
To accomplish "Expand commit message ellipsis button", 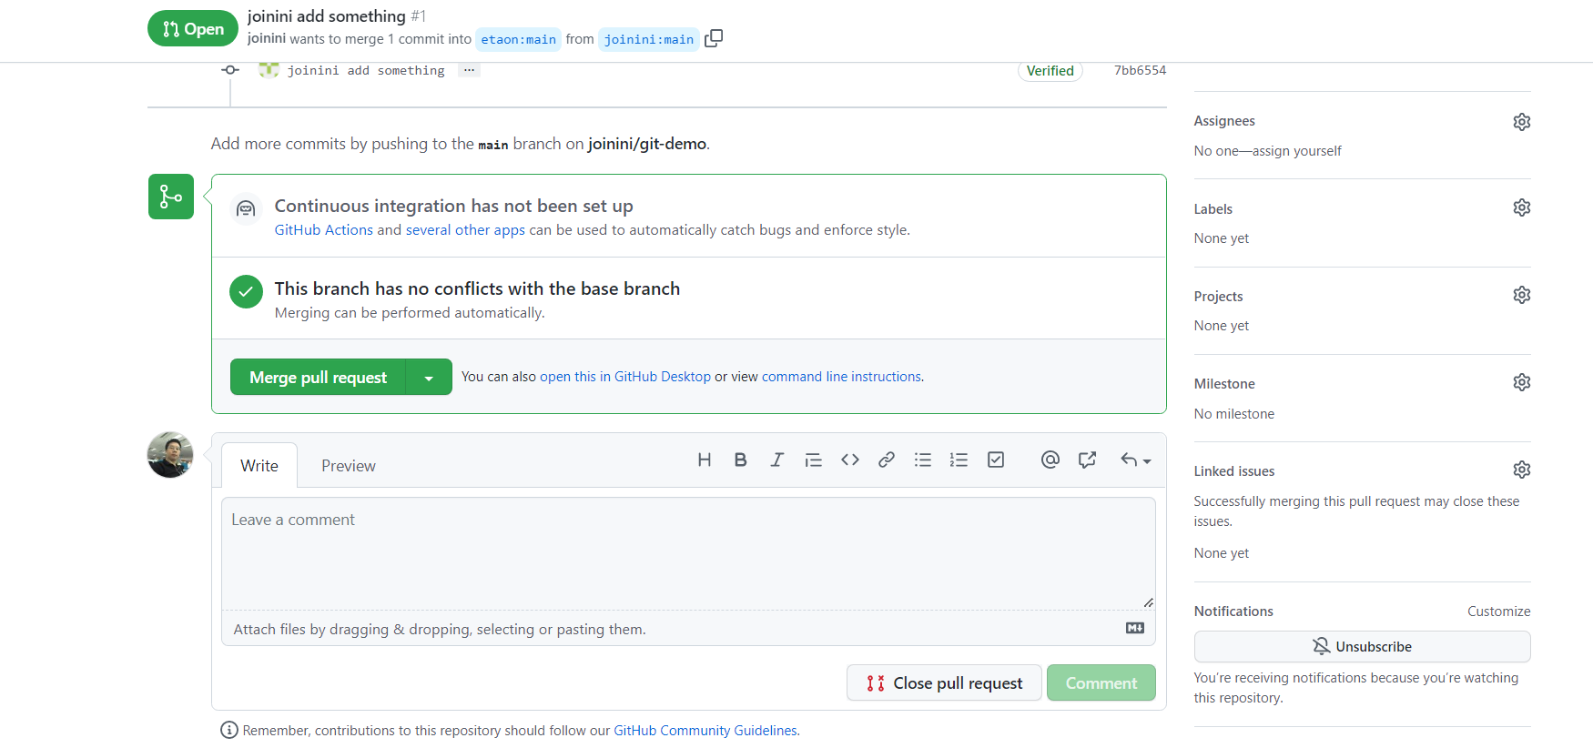I will click(x=469, y=70).
